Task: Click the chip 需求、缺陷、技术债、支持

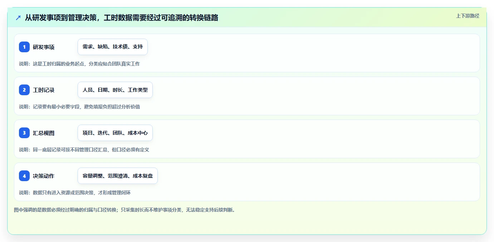Action: 113,47
